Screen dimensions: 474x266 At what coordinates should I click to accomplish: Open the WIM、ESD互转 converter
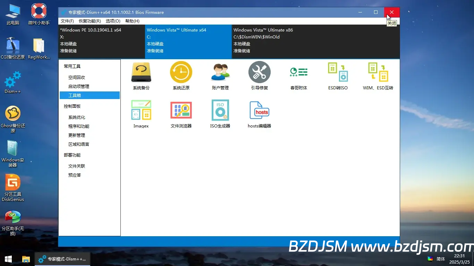378,76
